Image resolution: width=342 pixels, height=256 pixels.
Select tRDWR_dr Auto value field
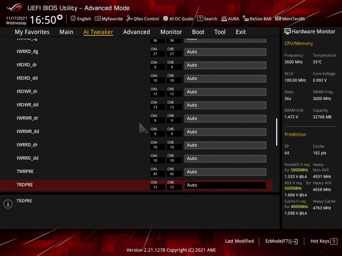[x=225, y=92]
